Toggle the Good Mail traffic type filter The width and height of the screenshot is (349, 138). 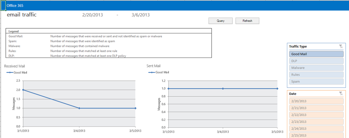pyautogui.click(x=316, y=54)
